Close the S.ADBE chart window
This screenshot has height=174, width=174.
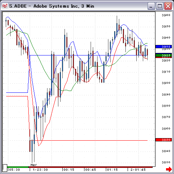[168, 6]
